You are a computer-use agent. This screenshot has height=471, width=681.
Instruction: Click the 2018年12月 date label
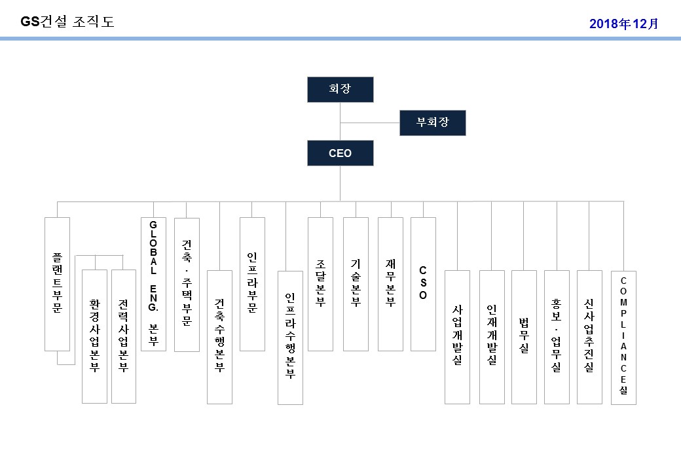623,24
